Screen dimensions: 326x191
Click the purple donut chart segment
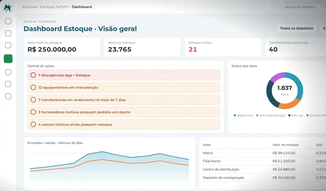(278, 76)
